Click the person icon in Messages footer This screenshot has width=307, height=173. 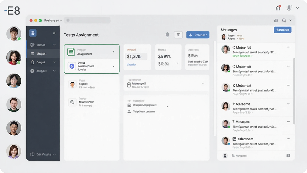click(x=225, y=156)
